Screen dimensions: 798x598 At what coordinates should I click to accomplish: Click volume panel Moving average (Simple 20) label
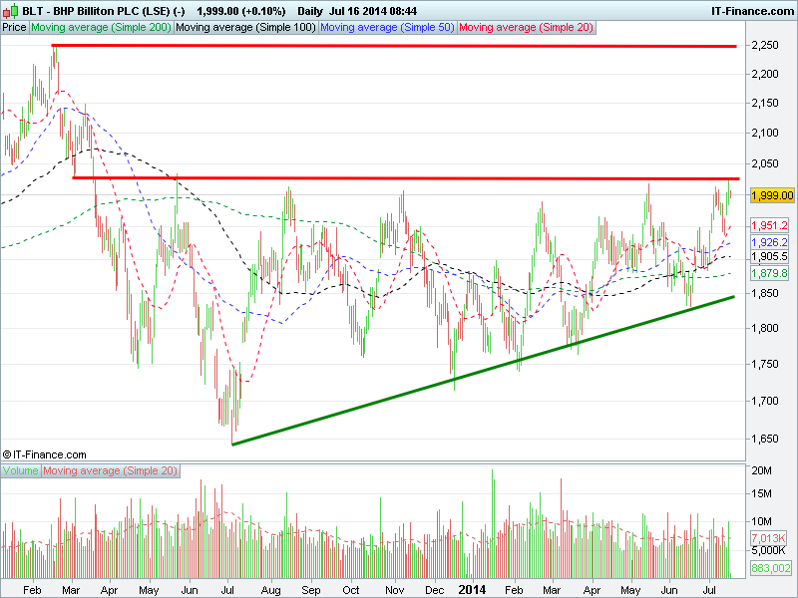click(x=110, y=470)
